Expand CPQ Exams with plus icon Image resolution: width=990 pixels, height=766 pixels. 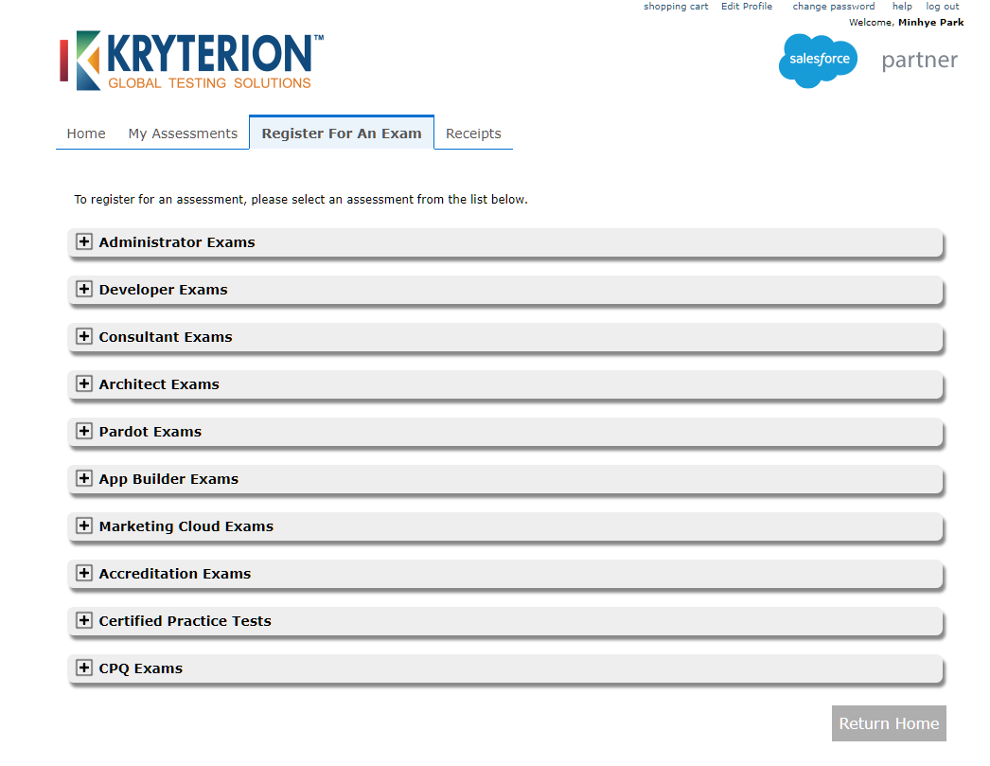pyautogui.click(x=84, y=668)
